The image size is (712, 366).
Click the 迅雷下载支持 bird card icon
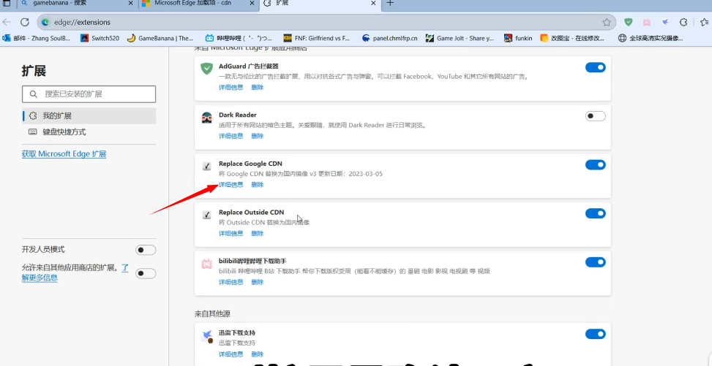(207, 336)
